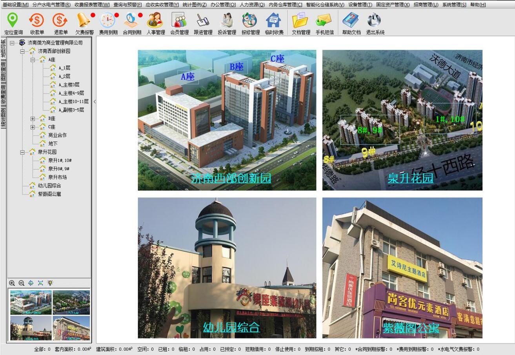Click the navigator overview thumbnail
This screenshot has height=355, width=515.
[x=50, y=315]
